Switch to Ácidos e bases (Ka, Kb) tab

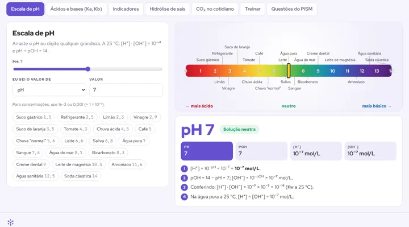click(76, 9)
